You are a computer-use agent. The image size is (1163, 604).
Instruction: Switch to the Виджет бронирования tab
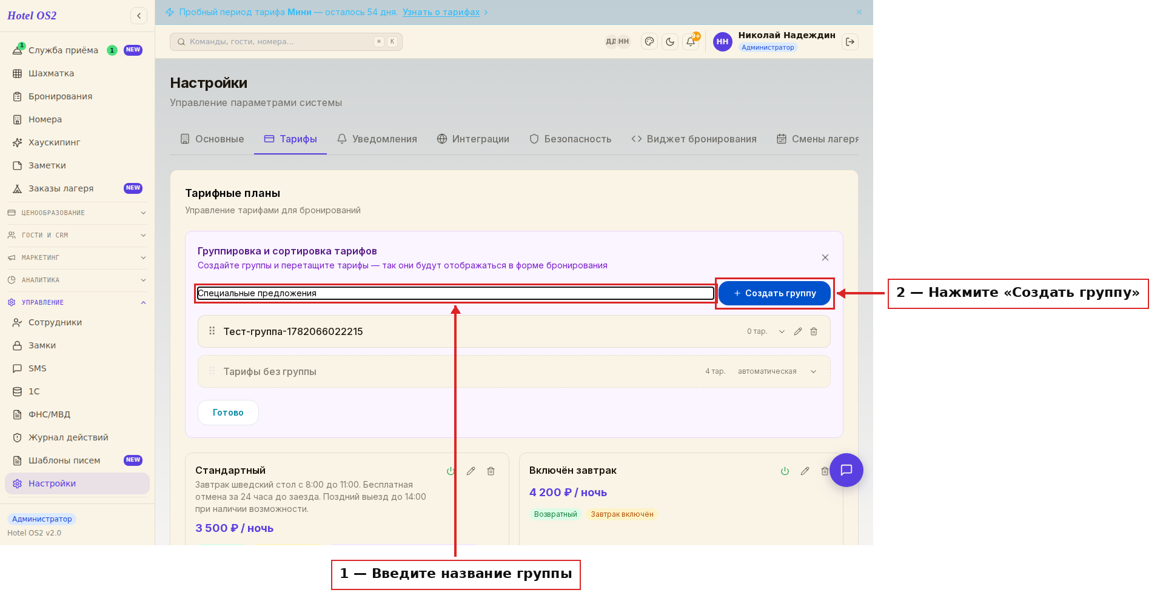[694, 139]
